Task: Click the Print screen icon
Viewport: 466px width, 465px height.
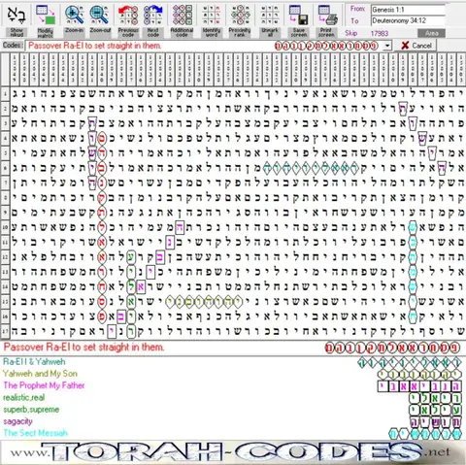Action: (327, 15)
